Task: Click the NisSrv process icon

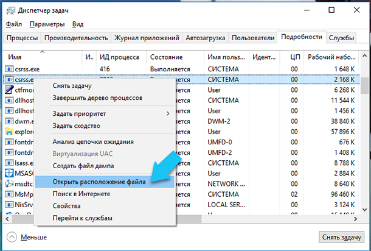Action: tap(9, 205)
